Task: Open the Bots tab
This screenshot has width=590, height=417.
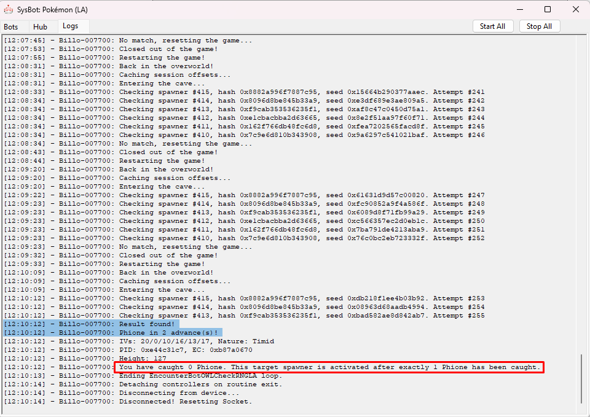Action: pos(11,26)
